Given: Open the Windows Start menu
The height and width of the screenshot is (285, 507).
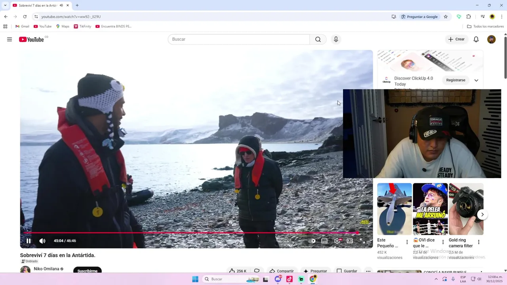Looking at the screenshot, I should [195, 279].
